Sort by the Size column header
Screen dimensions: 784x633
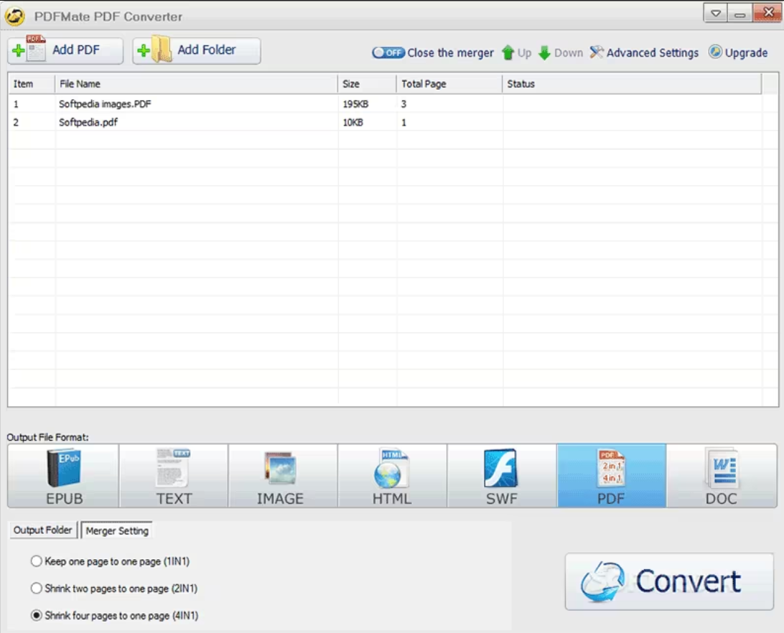coord(367,84)
